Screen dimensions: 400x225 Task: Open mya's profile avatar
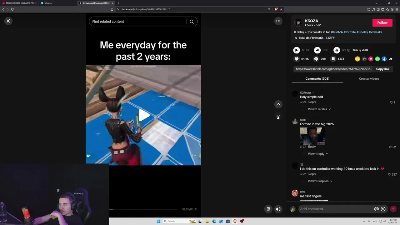[295, 193]
